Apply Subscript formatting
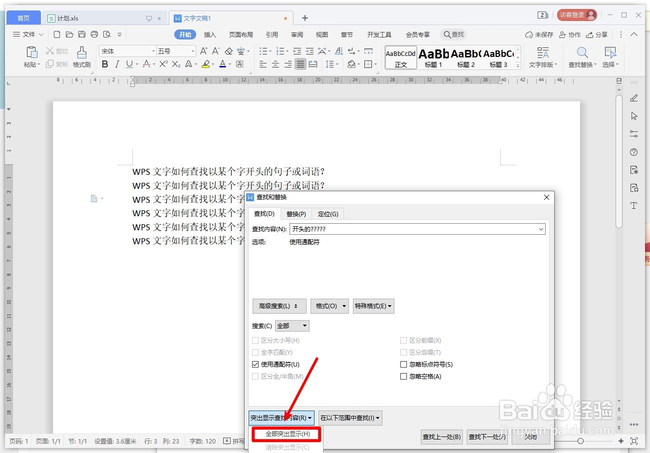 (176, 64)
